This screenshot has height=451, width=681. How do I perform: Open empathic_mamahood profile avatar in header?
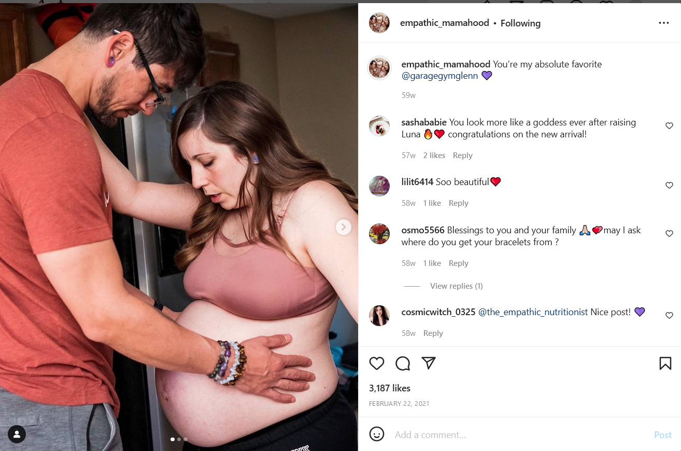click(x=379, y=23)
